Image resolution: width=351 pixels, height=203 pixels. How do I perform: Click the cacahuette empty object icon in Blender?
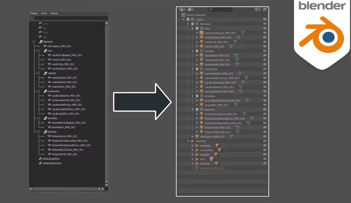[x=197, y=150]
